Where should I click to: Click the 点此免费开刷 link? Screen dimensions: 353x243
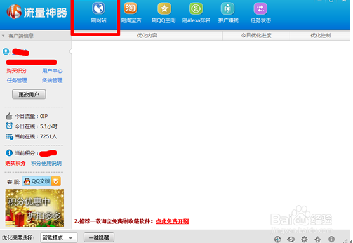172,221
